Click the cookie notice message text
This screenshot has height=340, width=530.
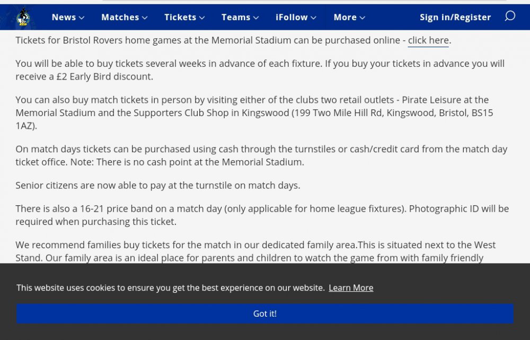[x=170, y=287]
